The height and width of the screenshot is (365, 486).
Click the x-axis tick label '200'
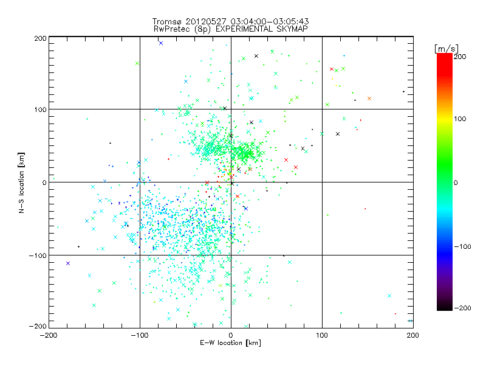(413, 335)
